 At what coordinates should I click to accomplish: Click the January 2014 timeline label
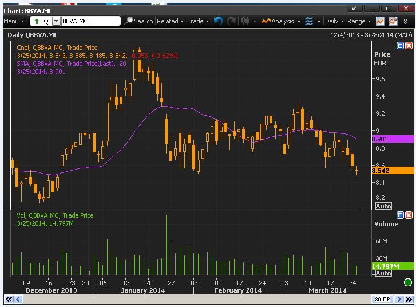tap(142, 290)
